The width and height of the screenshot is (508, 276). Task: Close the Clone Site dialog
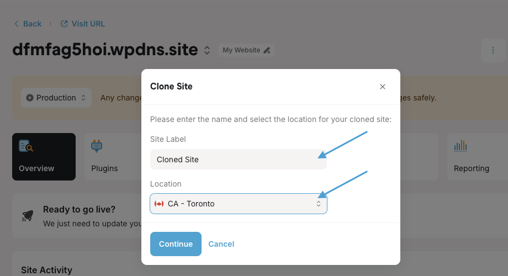coord(383,87)
